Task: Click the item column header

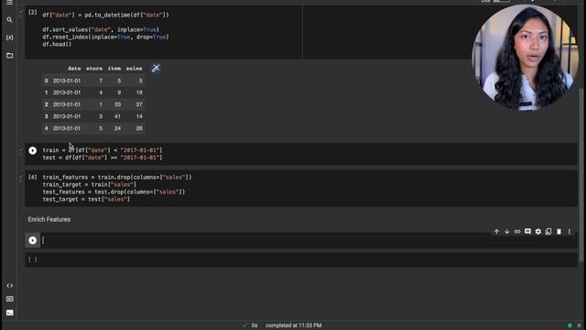Action: 114,69
